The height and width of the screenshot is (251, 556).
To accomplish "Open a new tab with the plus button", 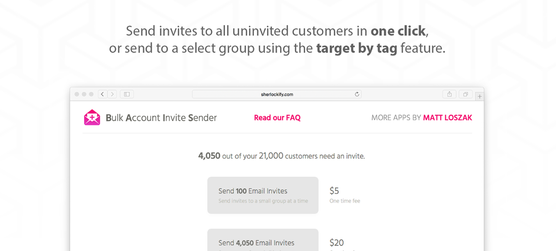I will (x=480, y=96).
